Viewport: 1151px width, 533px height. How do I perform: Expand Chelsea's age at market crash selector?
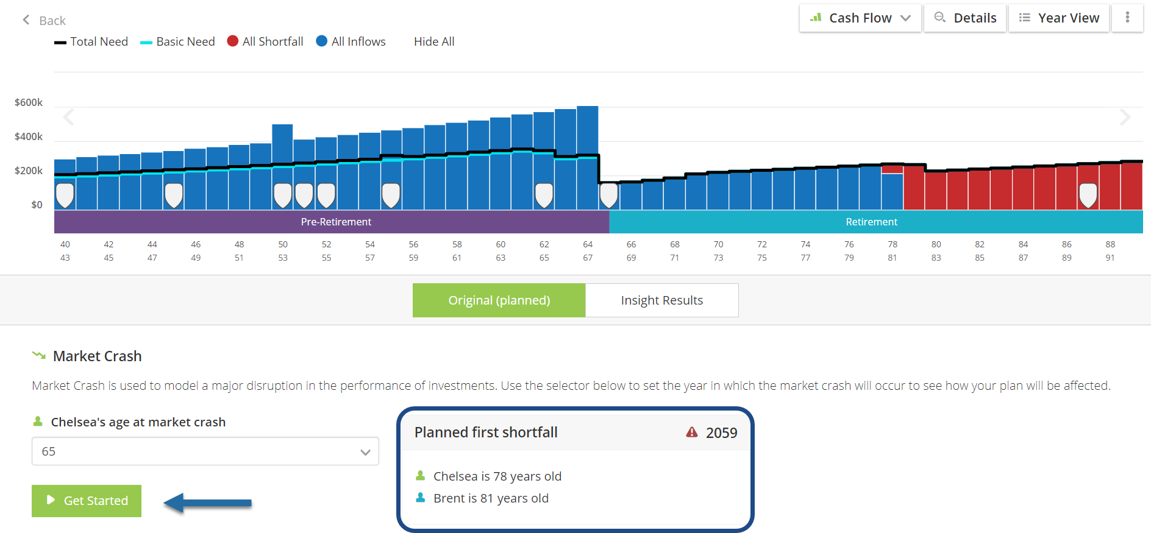click(205, 451)
